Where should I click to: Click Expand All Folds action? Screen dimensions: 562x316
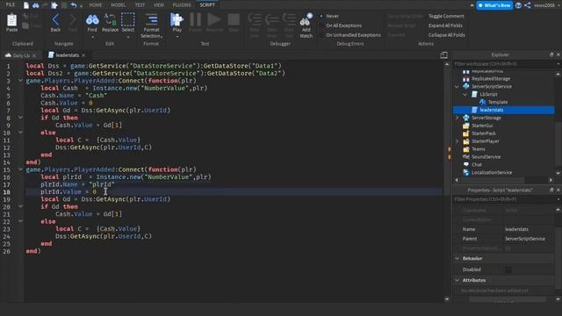pyautogui.click(x=445, y=25)
